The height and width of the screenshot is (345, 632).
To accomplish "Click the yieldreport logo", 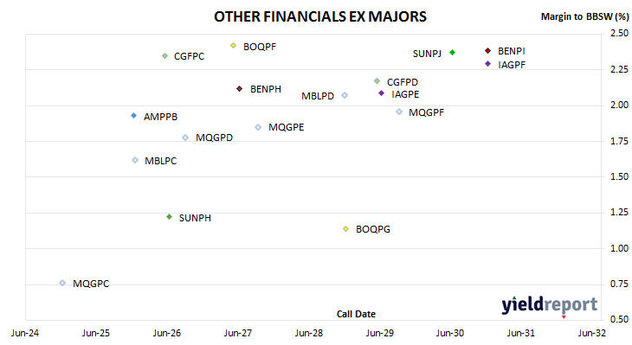I will pyautogui.click(x=550, y=305).
